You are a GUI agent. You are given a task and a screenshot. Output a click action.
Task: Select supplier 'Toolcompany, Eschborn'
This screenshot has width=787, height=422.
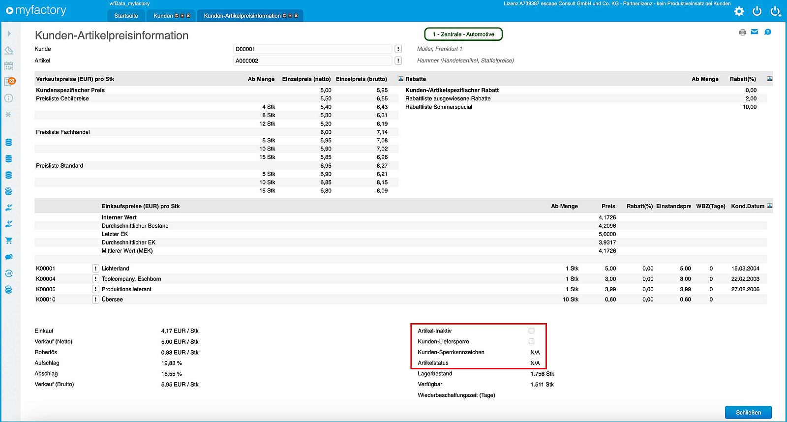pos(131,279)
